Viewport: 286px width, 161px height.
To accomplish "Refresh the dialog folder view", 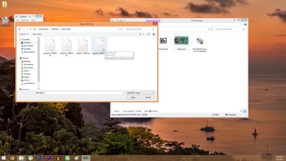I will coord(122,29).
